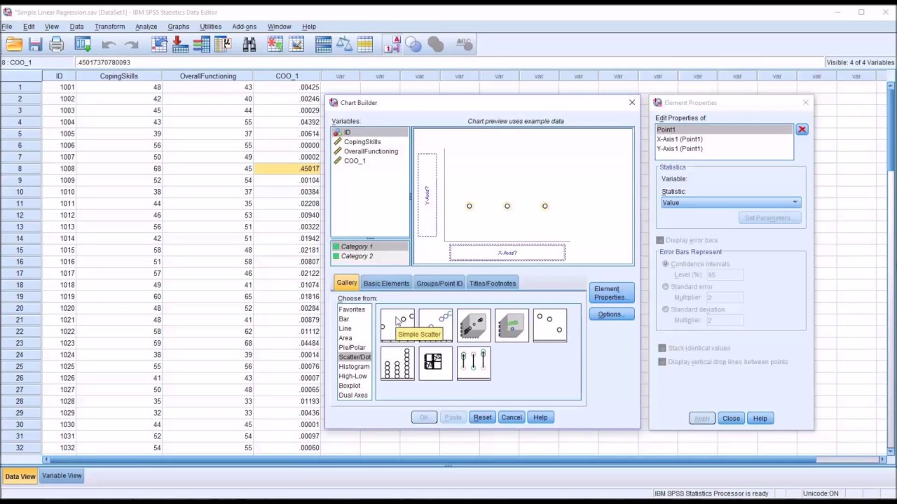Open the Statistic Value dropdown
Screen dimensions: 897x504
tap(731, 202)
